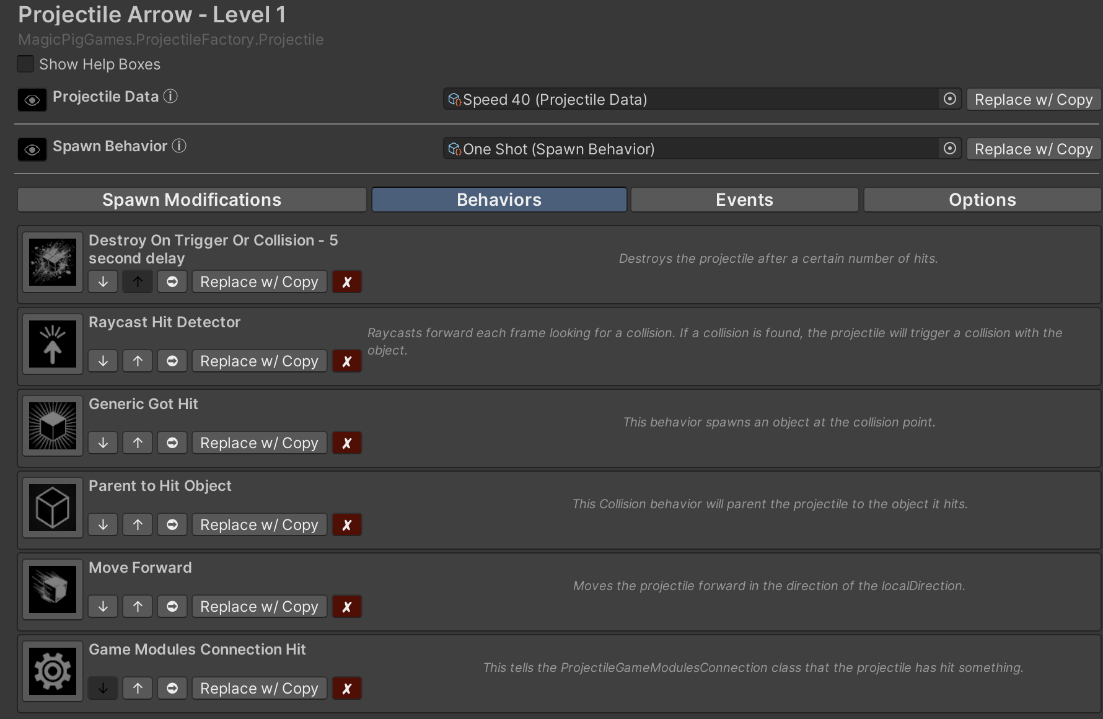Toggle the Projectile Data eye visibility
Viewport: 1103px width, 719px height.
pyautogui.click(x=32, y=100)
